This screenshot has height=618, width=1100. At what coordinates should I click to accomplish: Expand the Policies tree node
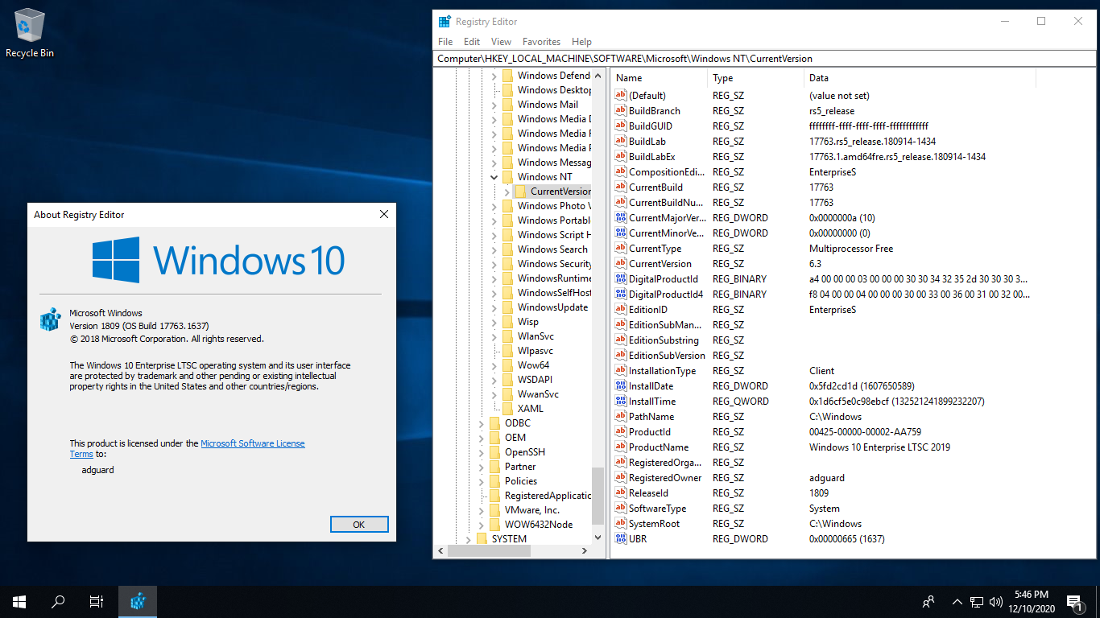pos(481,480)
